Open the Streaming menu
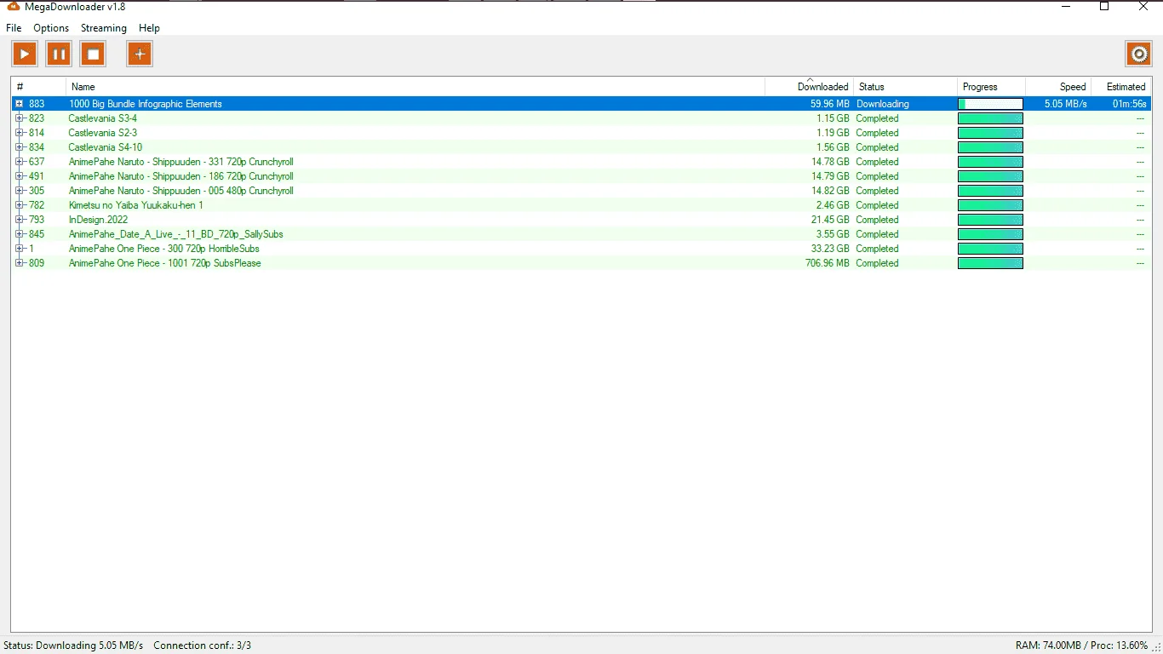Screen dimensions: 1163x654 click(104, 28)
